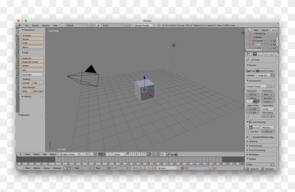
Task: Jump to the last frame in timeline
Action: tap(154, 168)
